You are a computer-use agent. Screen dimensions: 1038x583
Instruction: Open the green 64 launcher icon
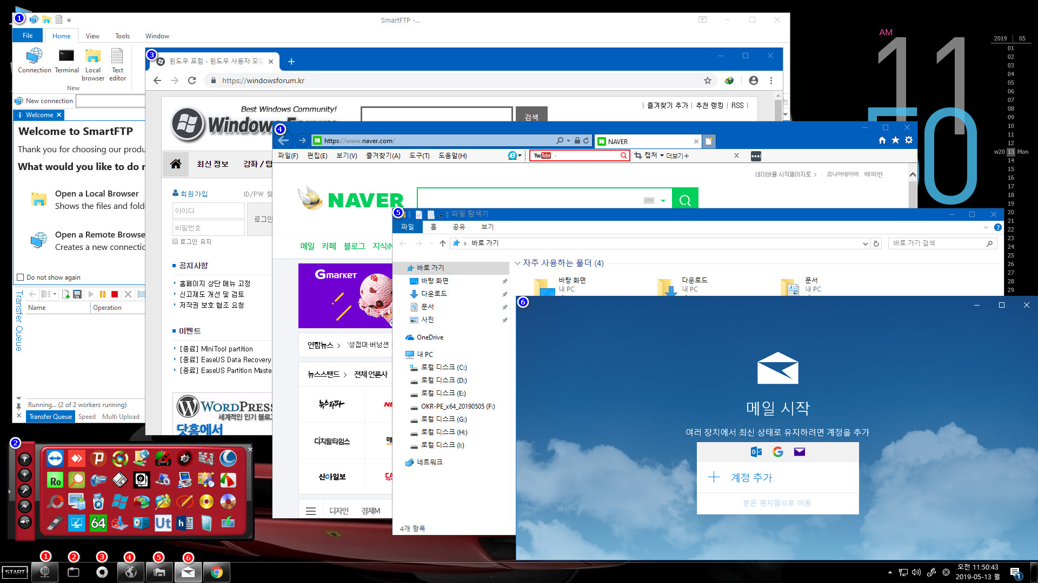point(98,523)
